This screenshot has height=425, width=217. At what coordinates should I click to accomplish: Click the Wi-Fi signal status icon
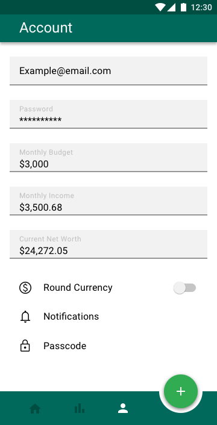(160, 7)
